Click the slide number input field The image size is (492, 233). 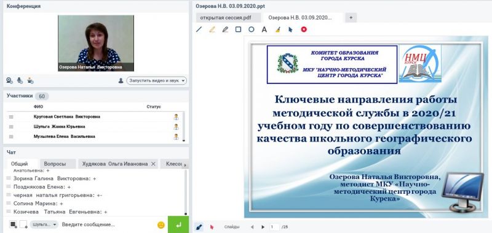pyautogui.click(x=274, y=227)
